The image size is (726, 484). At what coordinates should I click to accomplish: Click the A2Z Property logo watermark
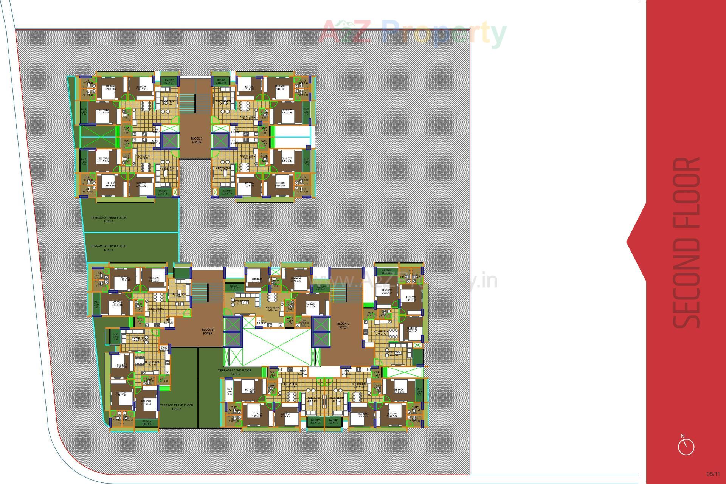point(412,32)
